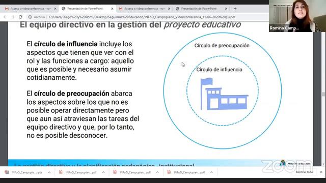Open the second Acceso a videoconferencia tab
This screenshot has width=326, height=183.
[144, 9]
